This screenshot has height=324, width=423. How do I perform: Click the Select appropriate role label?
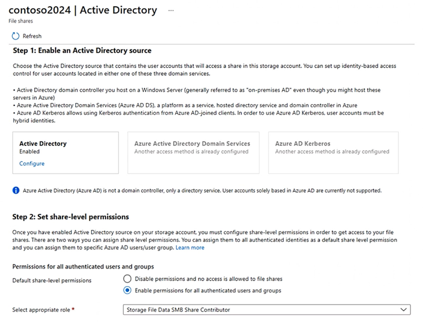pyautogui.click(x=41, y=310)
